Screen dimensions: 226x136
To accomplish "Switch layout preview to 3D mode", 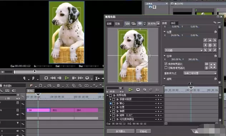I will pyautogui.click(x=133, y=23).
